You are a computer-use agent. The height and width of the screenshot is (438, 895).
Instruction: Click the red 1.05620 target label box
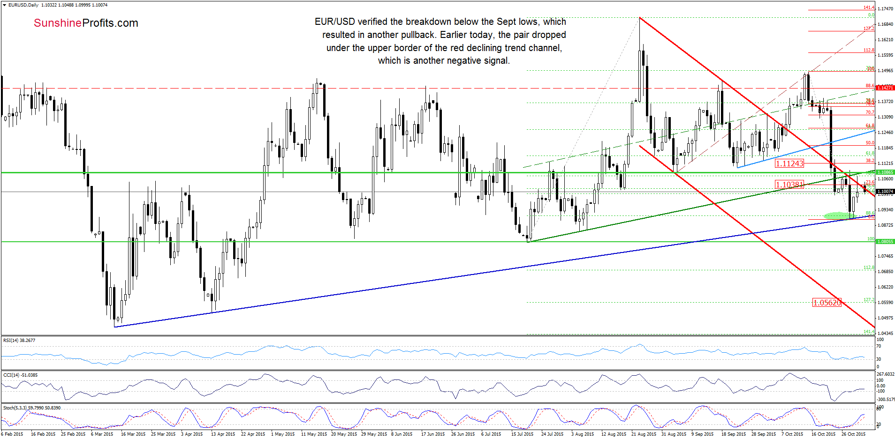tap(827, 303)
